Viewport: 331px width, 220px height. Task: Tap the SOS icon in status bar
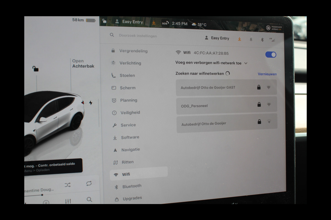click(165, 23)
